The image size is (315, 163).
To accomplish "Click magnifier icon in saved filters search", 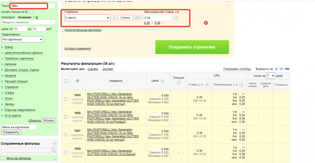I will point(54,150).
